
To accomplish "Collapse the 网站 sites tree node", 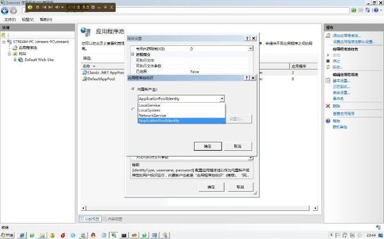I will 10,54.
